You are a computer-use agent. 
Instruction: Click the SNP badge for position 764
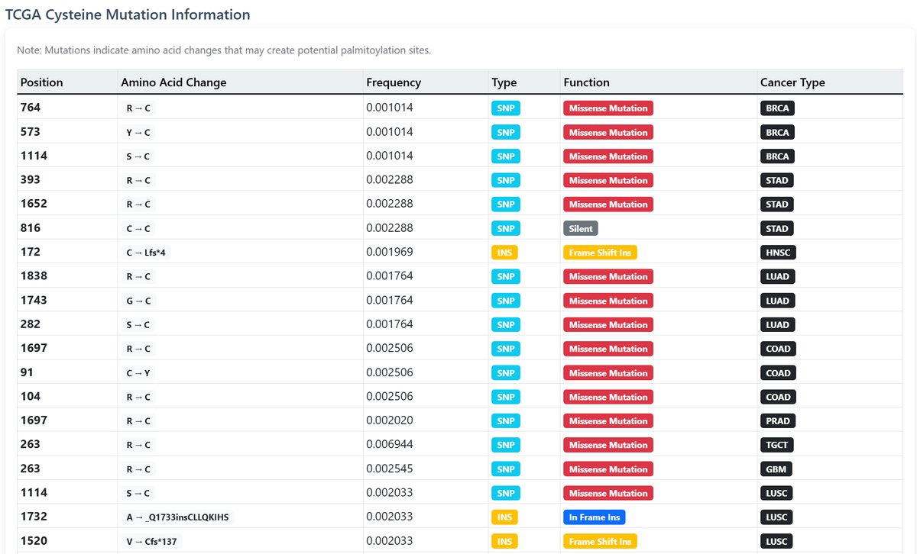pos(505,108)
